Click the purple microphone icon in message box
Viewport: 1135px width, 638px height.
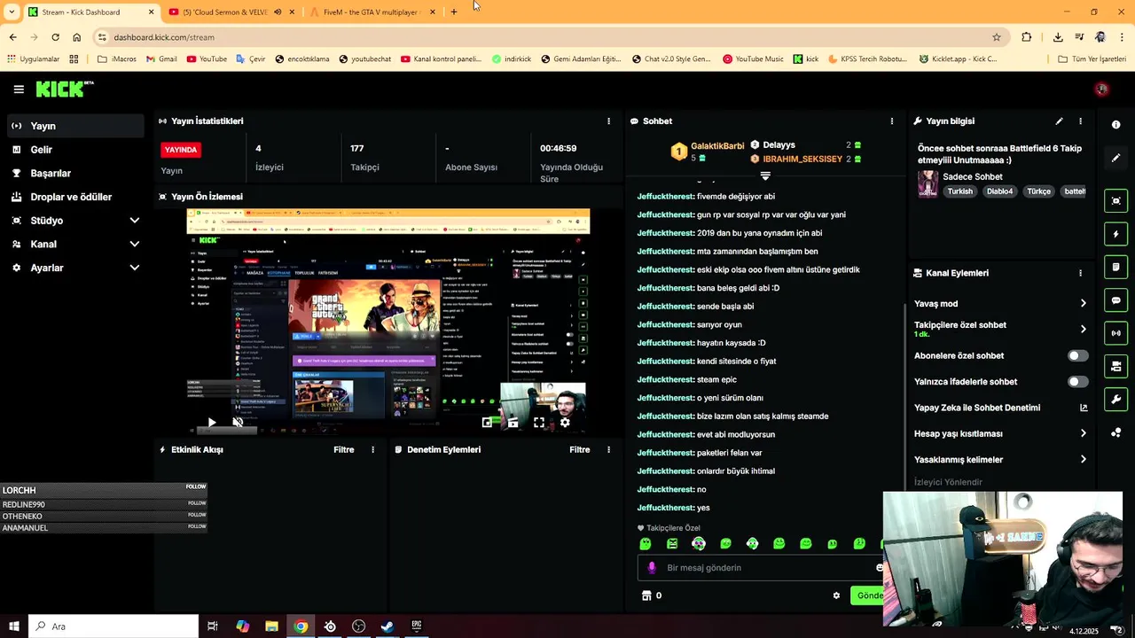click(x=652, y=568)
